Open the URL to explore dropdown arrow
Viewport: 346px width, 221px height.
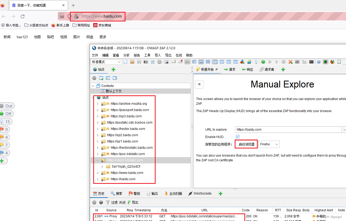(344, 130)
